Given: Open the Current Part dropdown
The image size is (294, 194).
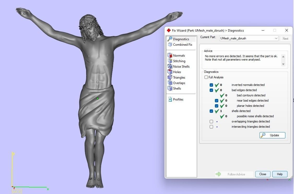Looking at the screenshot, I should point(249,38).
